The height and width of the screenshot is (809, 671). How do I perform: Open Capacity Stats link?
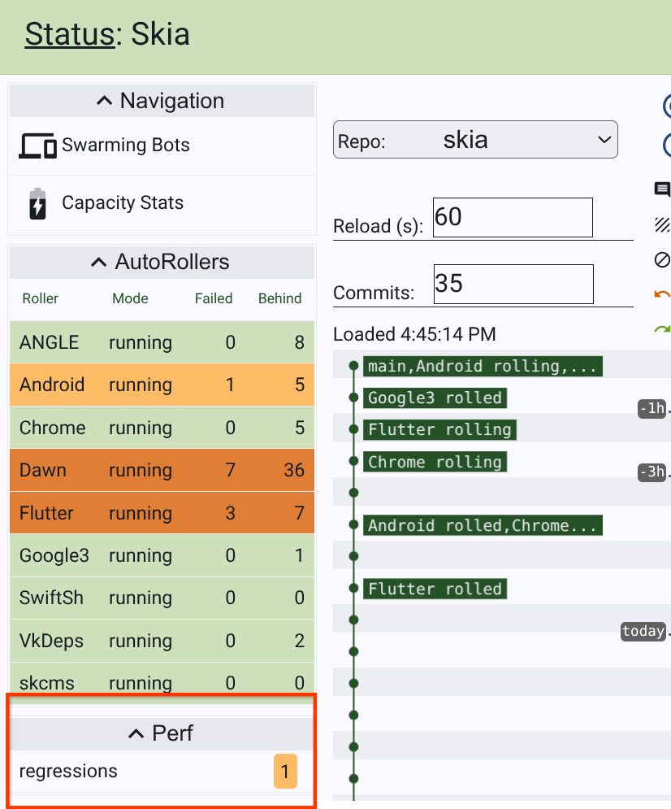pyautogui.click(x=123, y=202)
